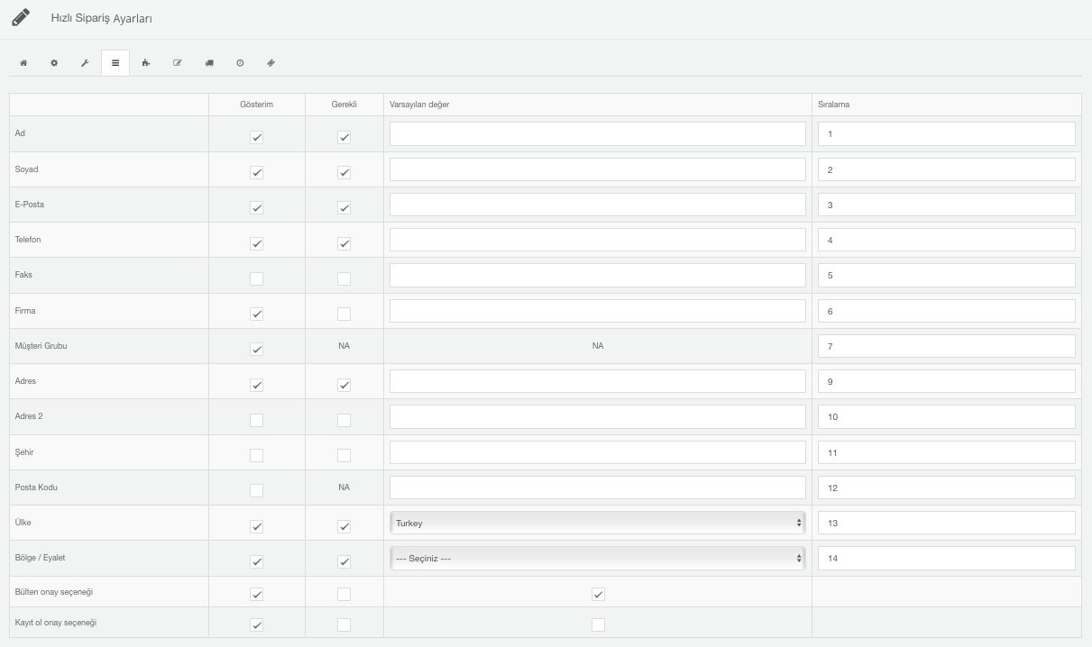
Task: Toggle Bülten onay seçeneği default value checkbox
Action: pos(598,594)
